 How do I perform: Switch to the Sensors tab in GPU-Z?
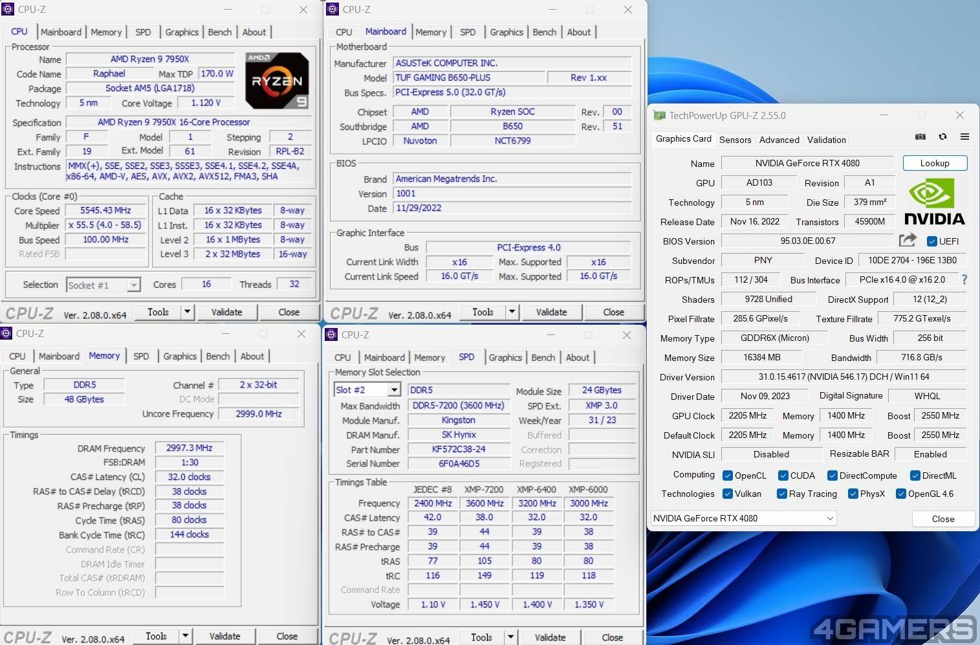(x=735, y=140)
